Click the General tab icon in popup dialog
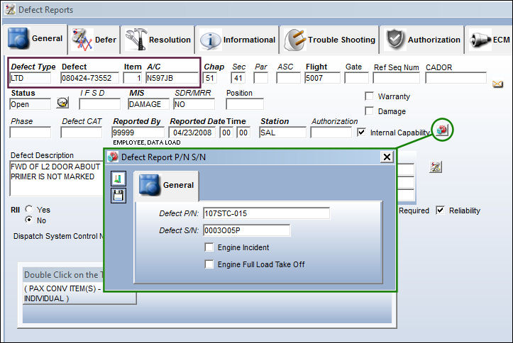 pyautogui.click(x=150, y=184)
